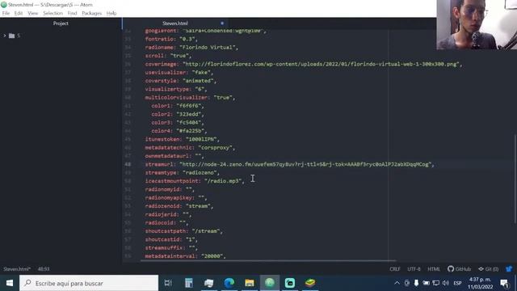Open the Packages menu
The image size is (517, 291).
(91, 13)
